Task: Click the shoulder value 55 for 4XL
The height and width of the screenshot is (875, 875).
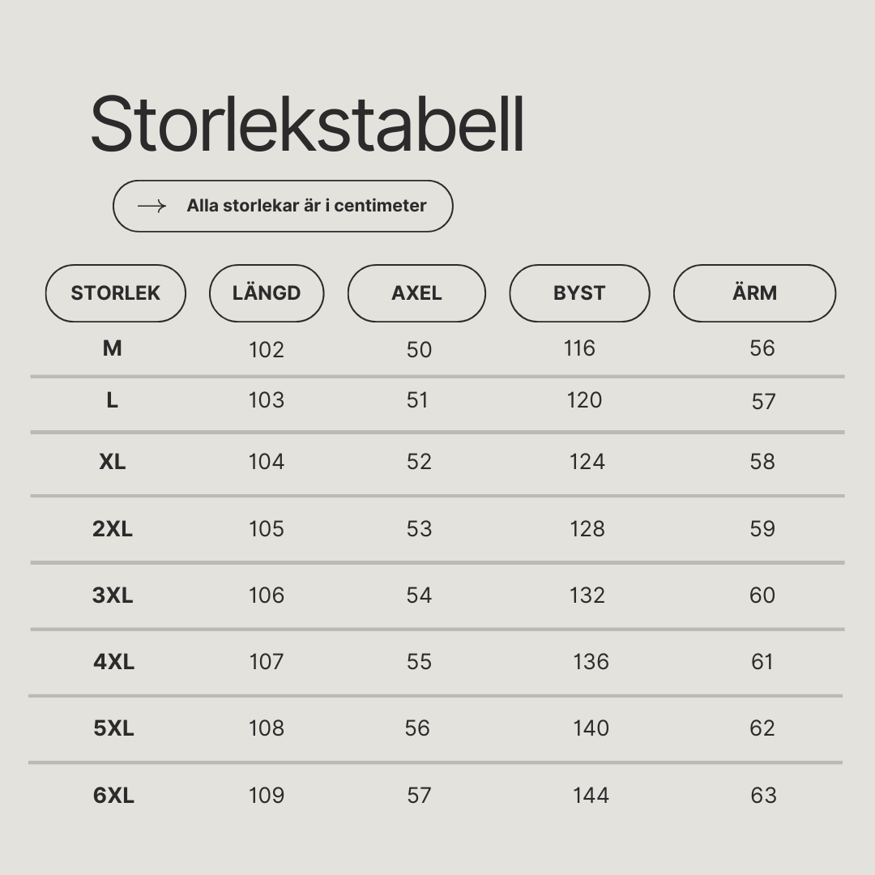Action: coord(419,661)
